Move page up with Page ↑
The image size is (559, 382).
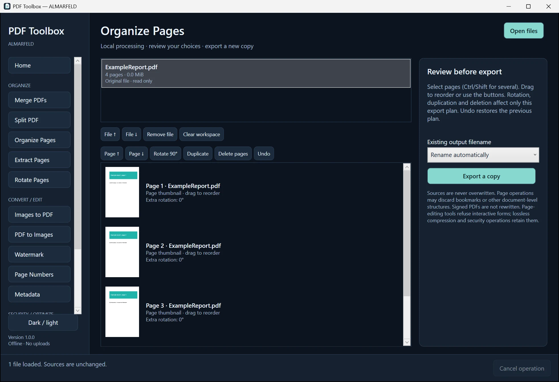112,154
